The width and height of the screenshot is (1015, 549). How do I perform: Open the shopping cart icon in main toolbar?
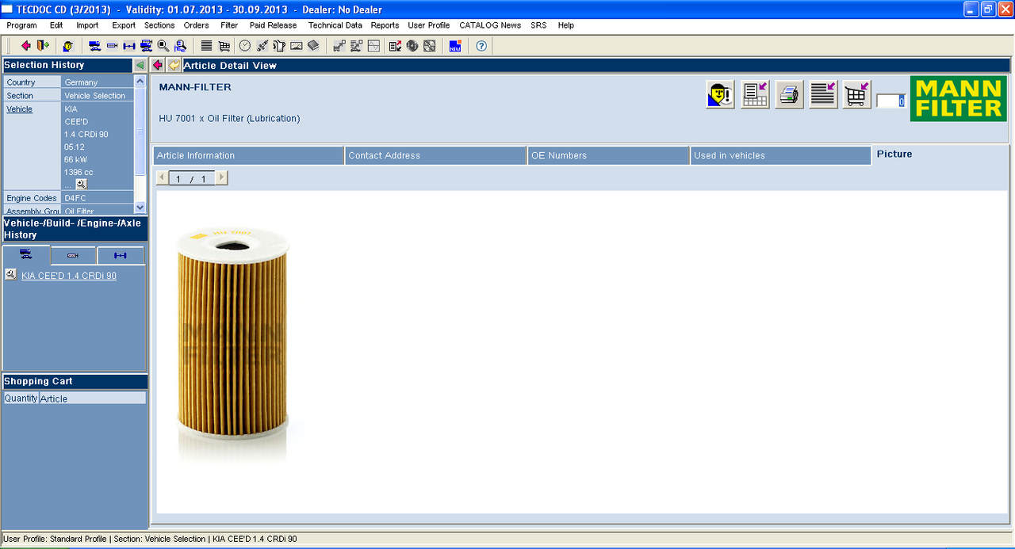click(224, 45)
